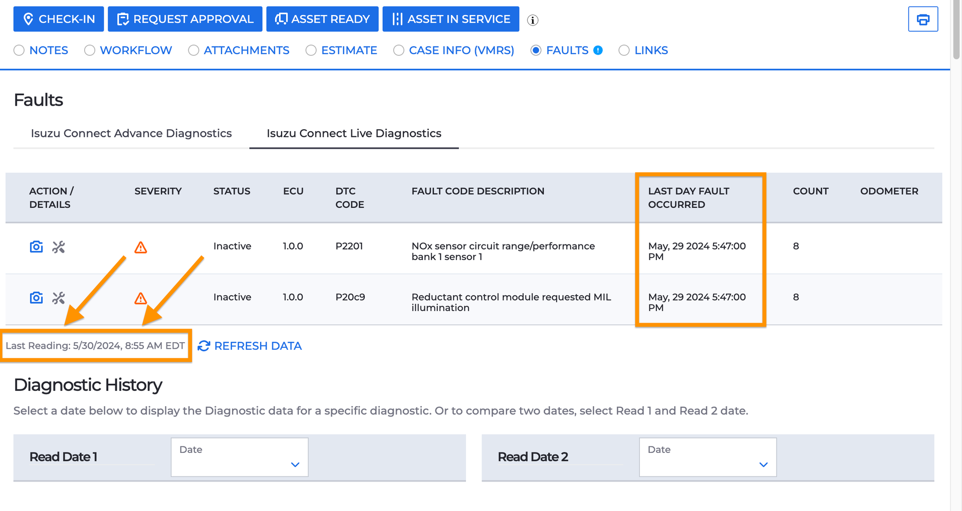Click Inactive status in P2201 row
This screenshot has height=511, width=962.
pyautogui.click(x=232, y=246)
